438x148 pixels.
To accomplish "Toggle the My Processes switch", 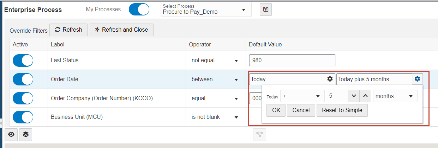I will click(x=139, y=9).
